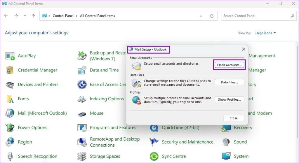This screenshot has width=299, height=163.
Task: Click the Speech Recognition microphone icon
Action: click(10, 156)
